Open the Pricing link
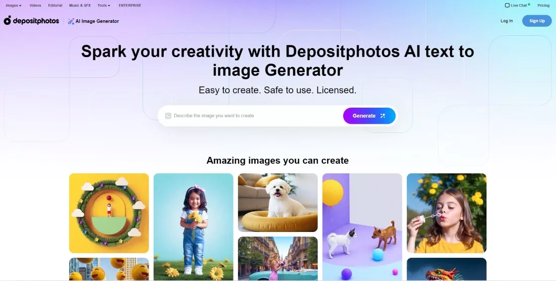The width and height of the screenshot is (556, 281). 543,6
